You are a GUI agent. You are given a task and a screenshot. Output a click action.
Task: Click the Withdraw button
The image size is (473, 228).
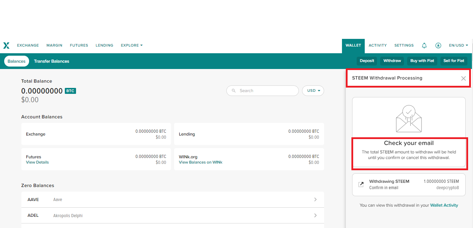tap(392, 61)
